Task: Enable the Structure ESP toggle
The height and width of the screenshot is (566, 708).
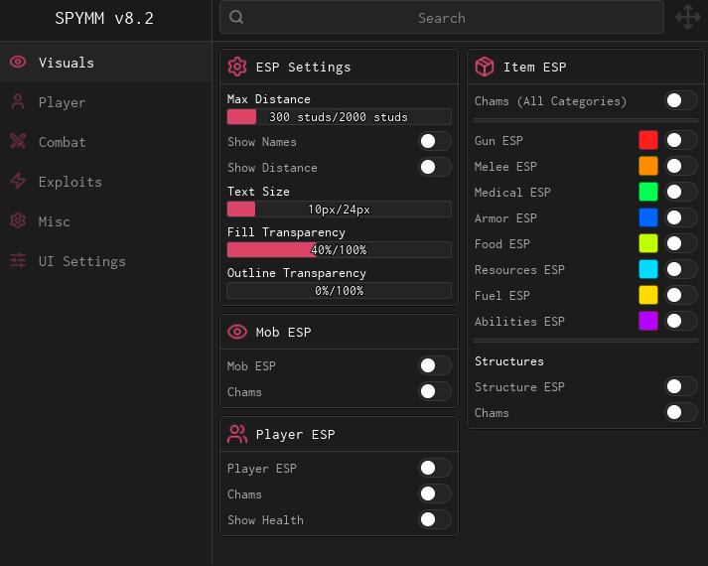Action: pyautogui.click(x=680, y=386)
